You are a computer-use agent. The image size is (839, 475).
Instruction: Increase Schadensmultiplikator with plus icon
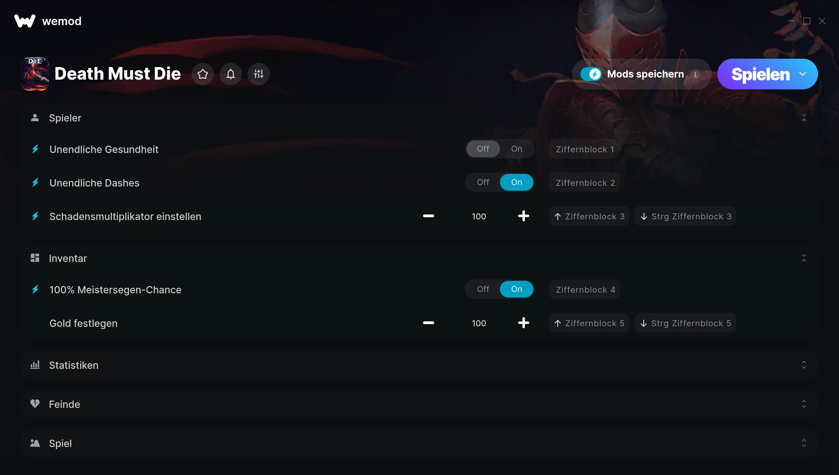click(523, 216)
